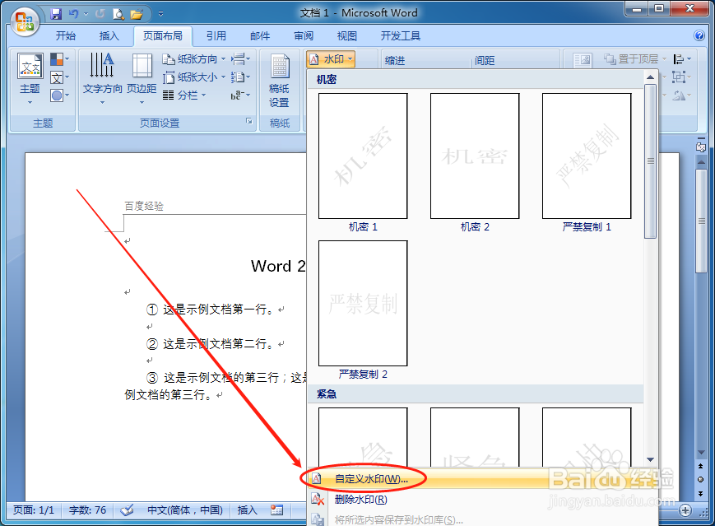Click the Previous Page browse button
Screen dimensions: 715x526
[701, 466]
